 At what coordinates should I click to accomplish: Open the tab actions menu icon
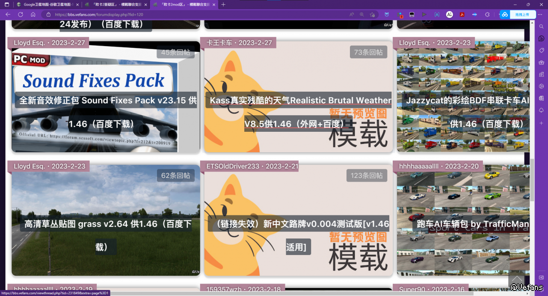point(7,4)
